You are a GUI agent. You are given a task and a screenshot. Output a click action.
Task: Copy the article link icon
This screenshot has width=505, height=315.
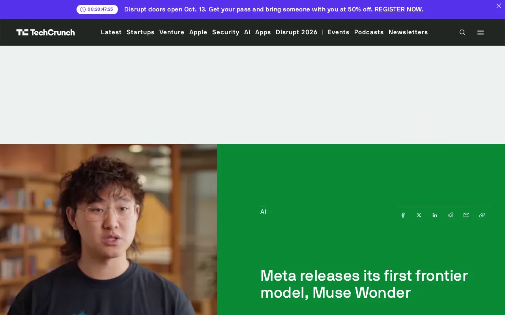pyautogui.click(x=482, y=215)
